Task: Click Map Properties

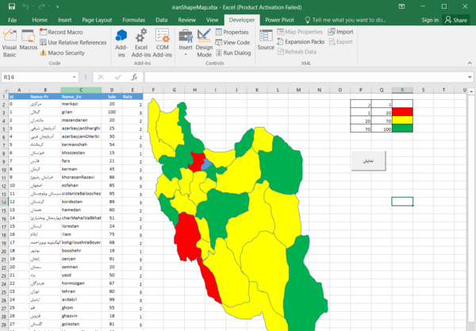Action: click(x=300, y=32)
